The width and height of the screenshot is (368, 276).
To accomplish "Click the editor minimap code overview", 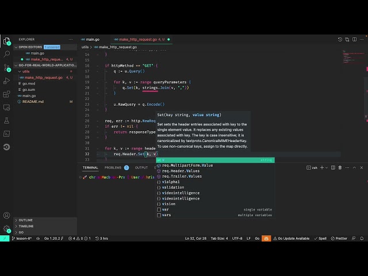I will tap(353, 56).
